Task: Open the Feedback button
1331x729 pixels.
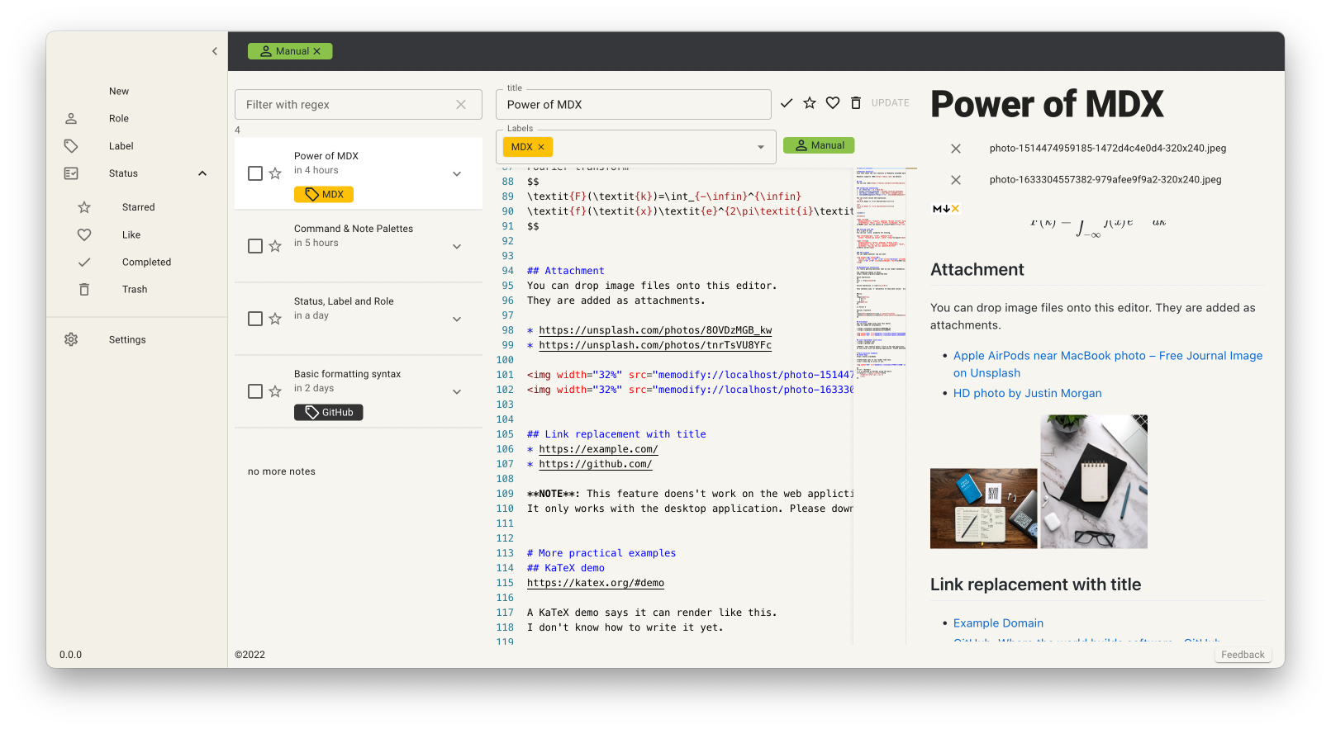Action: point(1243,655)
